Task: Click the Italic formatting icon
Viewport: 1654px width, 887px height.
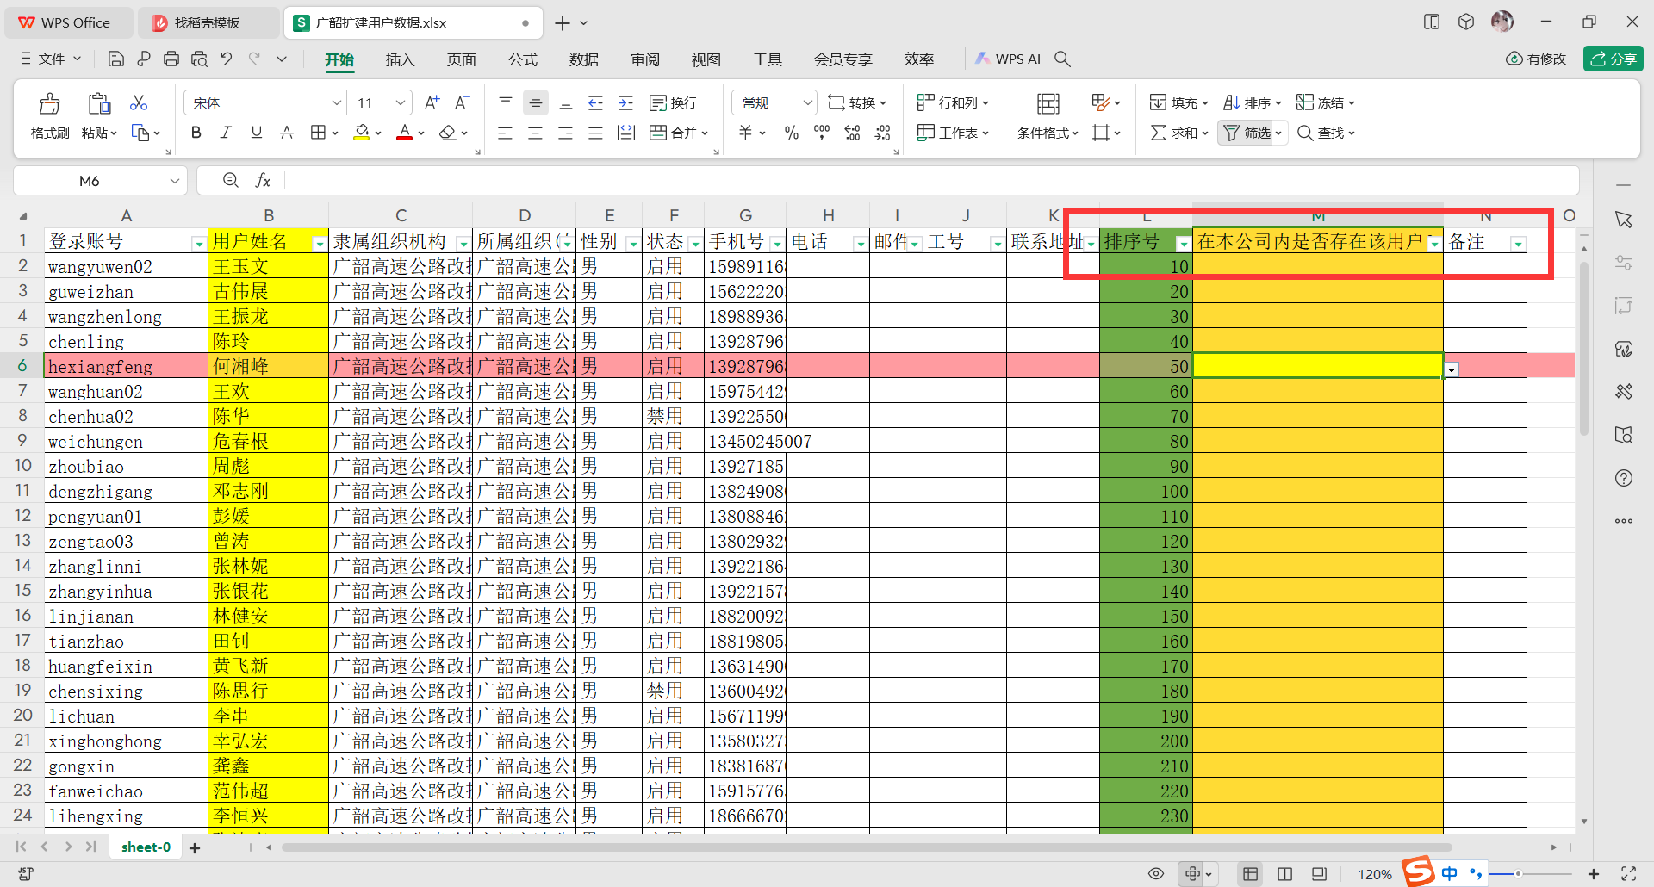Action: (x=226, y=133)
